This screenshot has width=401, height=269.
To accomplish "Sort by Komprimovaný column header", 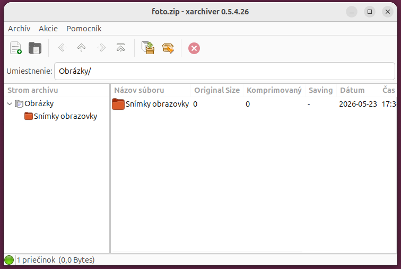I will pyautogui.click(x=274, y=90).
